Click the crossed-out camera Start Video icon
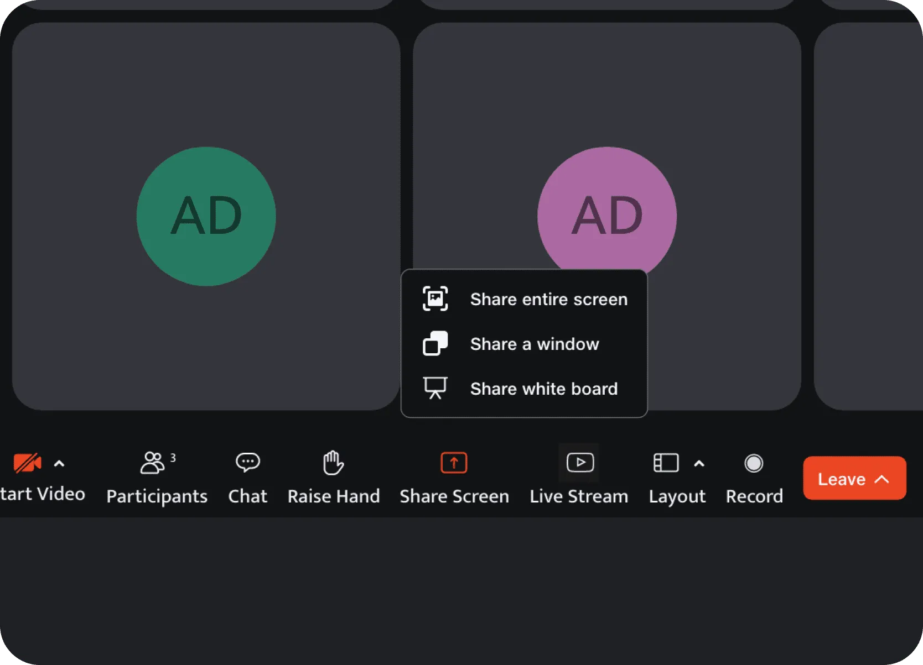The height and width of the screenshot is (665, 923). pyautogui.click(x=27, y=463)
